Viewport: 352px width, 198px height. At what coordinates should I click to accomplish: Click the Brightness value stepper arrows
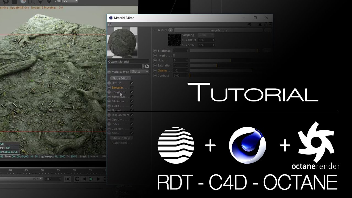click(x=187, y=51)
